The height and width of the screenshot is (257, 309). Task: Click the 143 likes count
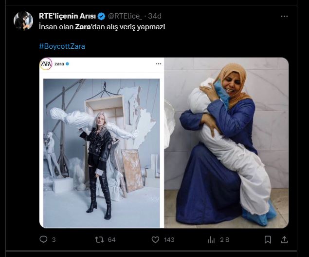coord(169,239)
